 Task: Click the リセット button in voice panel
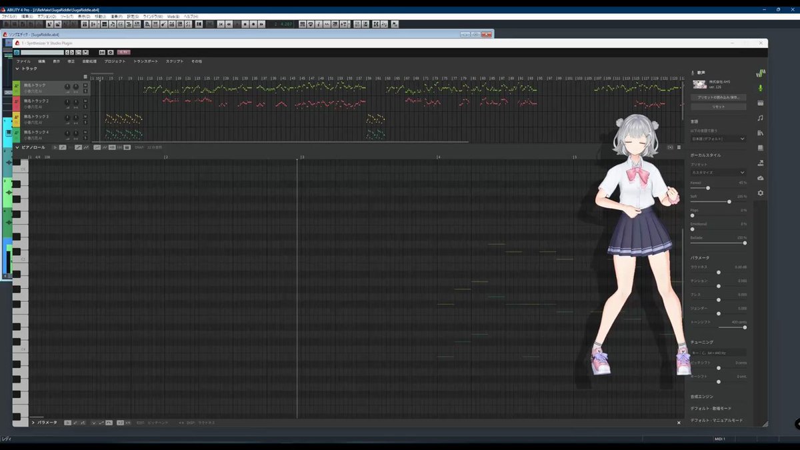tap(718, 107)
